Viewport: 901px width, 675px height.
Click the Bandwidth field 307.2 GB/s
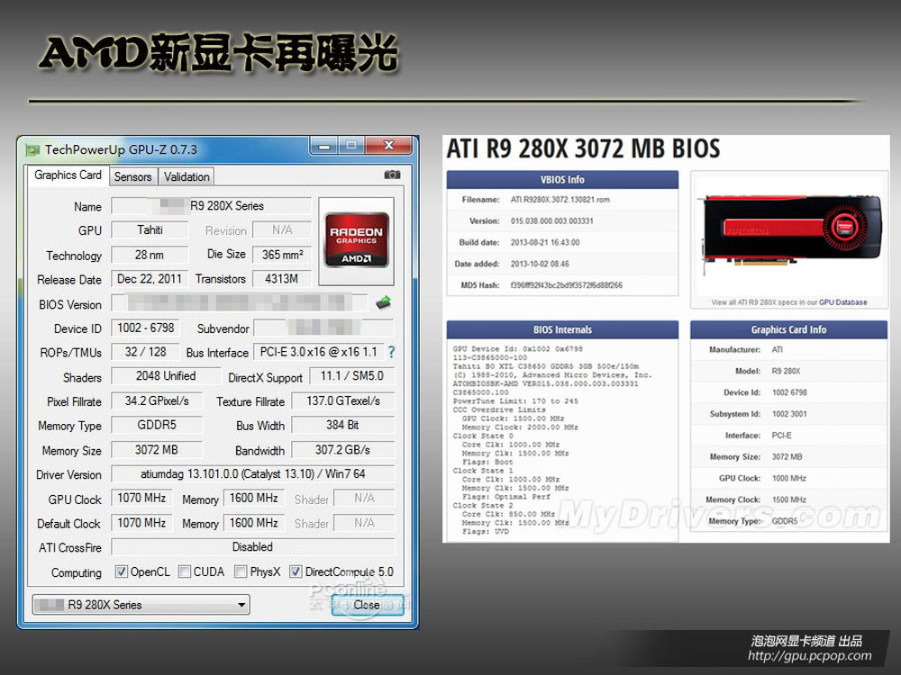click(343, 449)
